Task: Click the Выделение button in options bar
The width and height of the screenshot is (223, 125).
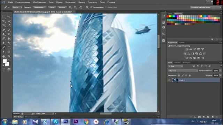Action: [39, 7]
